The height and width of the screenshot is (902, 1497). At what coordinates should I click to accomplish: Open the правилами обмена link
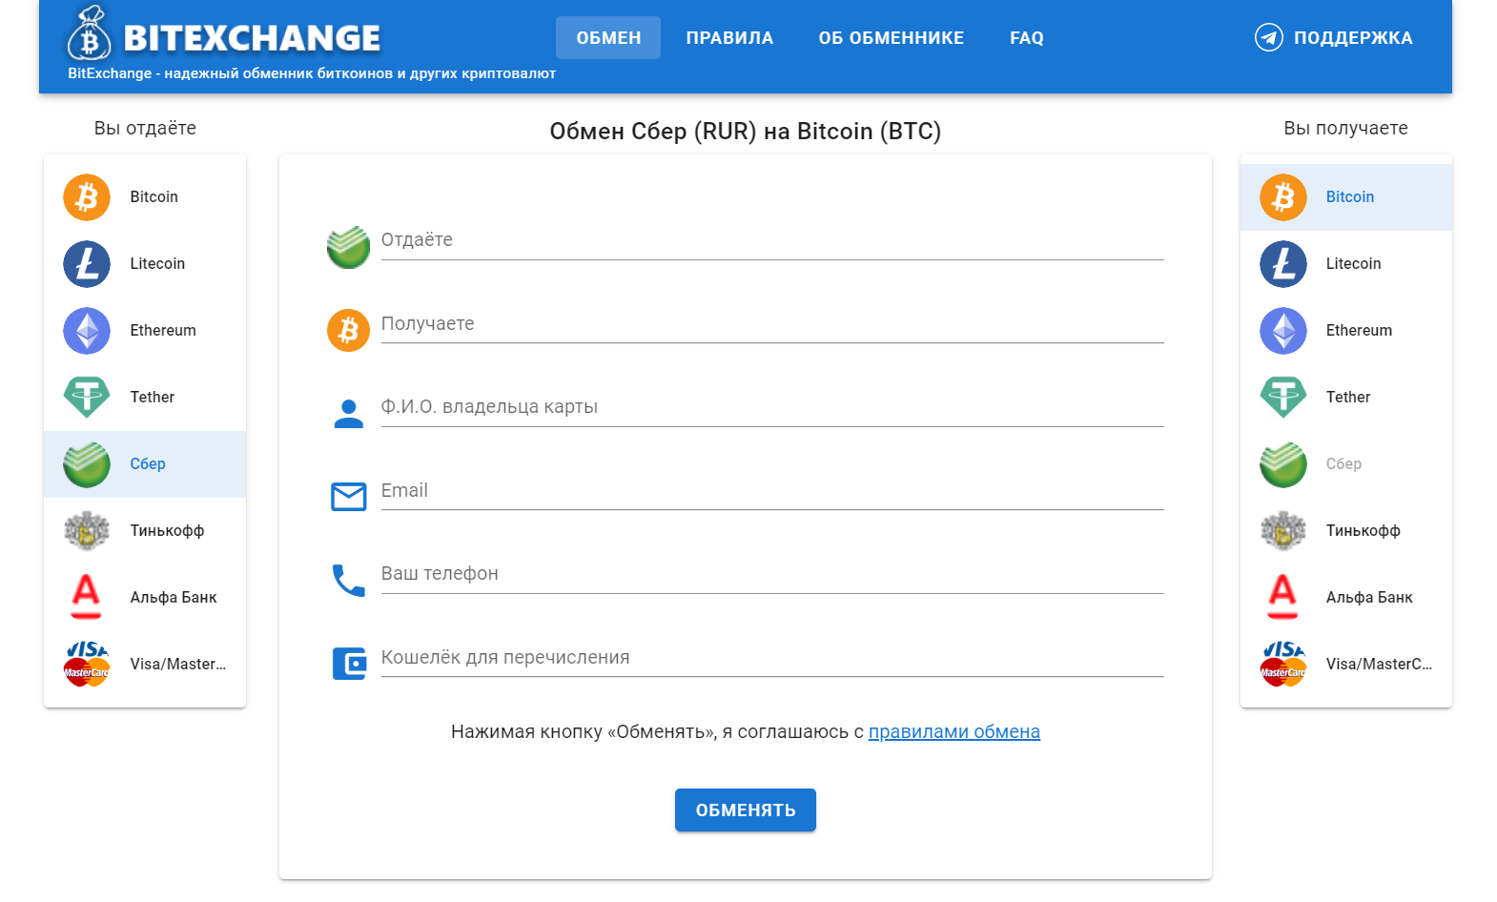(x=954, y=732)
